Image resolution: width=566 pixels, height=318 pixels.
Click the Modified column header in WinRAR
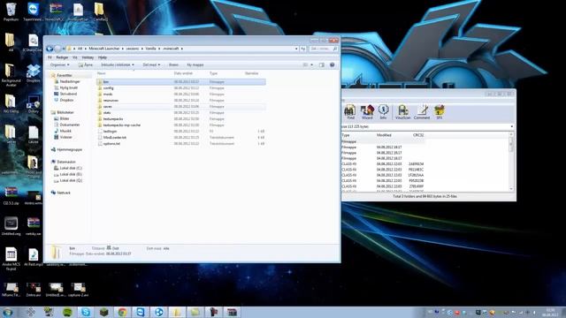coord(384,135)
